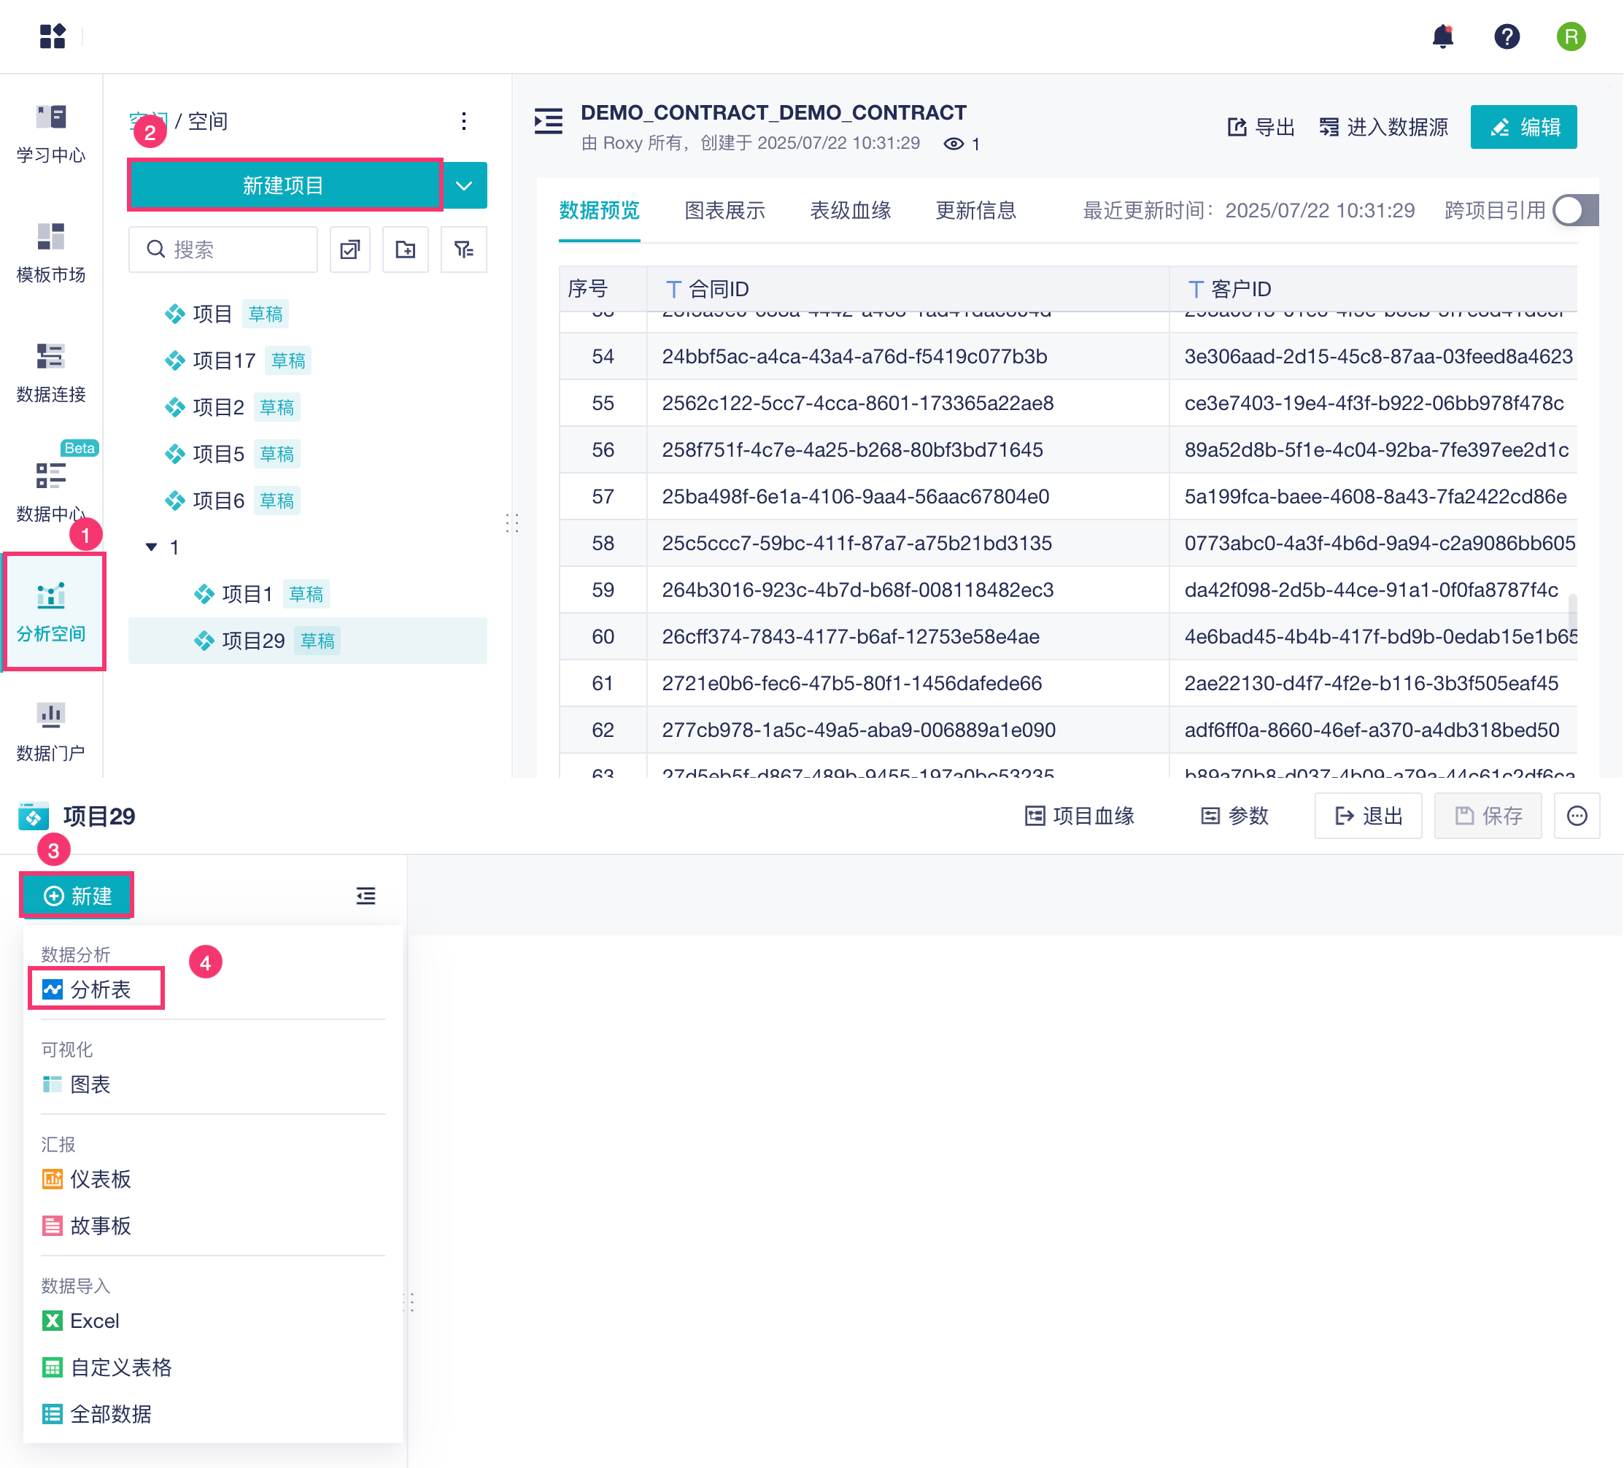This screenshot has width=1624, height=1468.
Task: Open the app grid launcher icon
Action: coord(53,36)
